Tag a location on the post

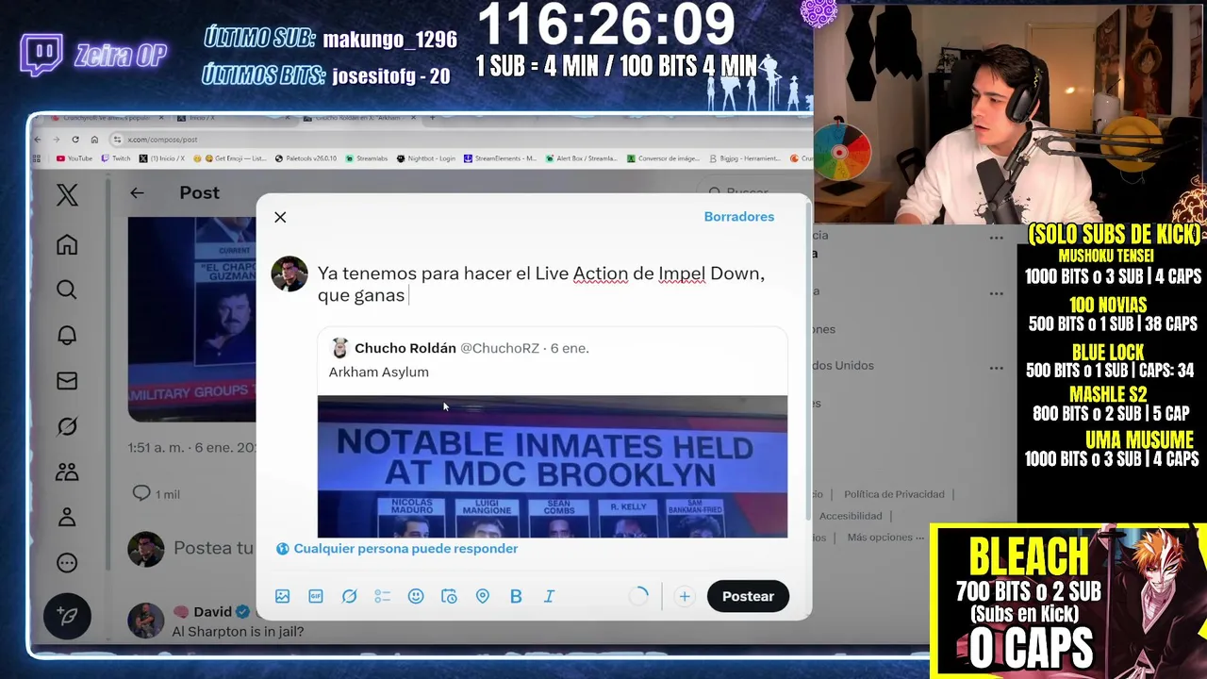click(x=483, y=596)
